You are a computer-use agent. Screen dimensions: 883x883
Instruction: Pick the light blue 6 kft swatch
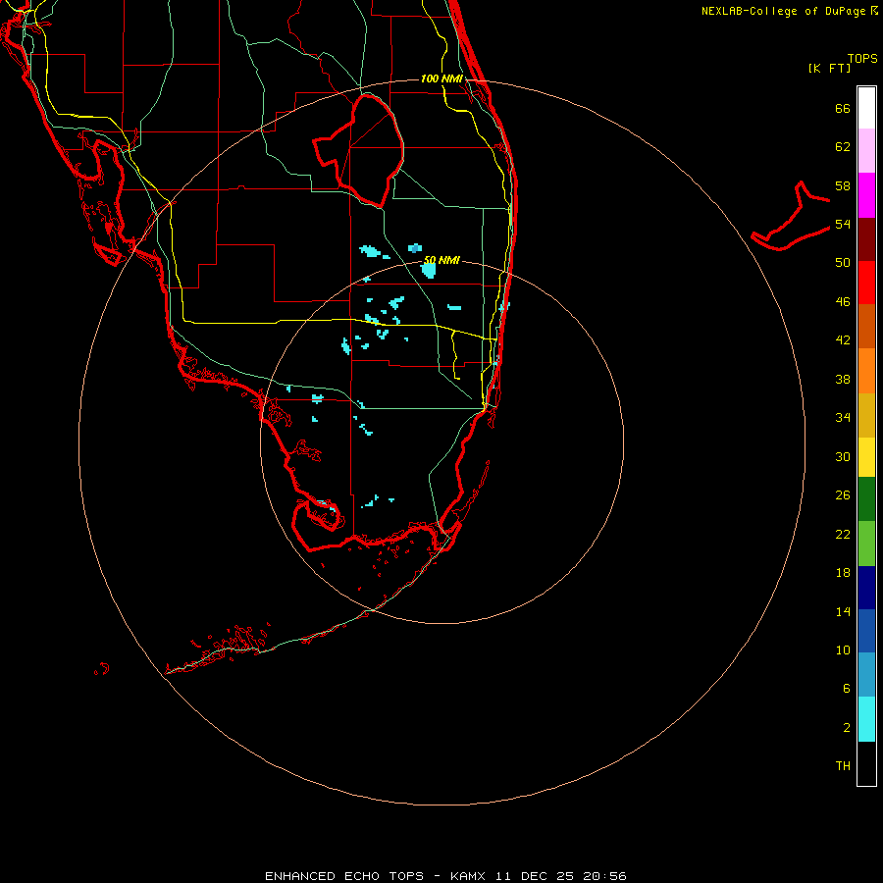[866, 675]
